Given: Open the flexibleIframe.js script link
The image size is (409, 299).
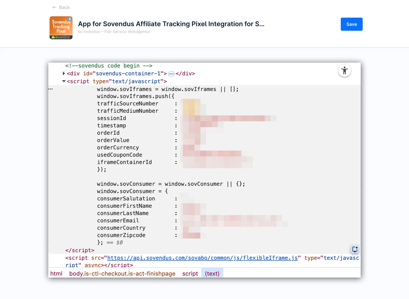Looking at the screenshot, I should click(202, 258).
